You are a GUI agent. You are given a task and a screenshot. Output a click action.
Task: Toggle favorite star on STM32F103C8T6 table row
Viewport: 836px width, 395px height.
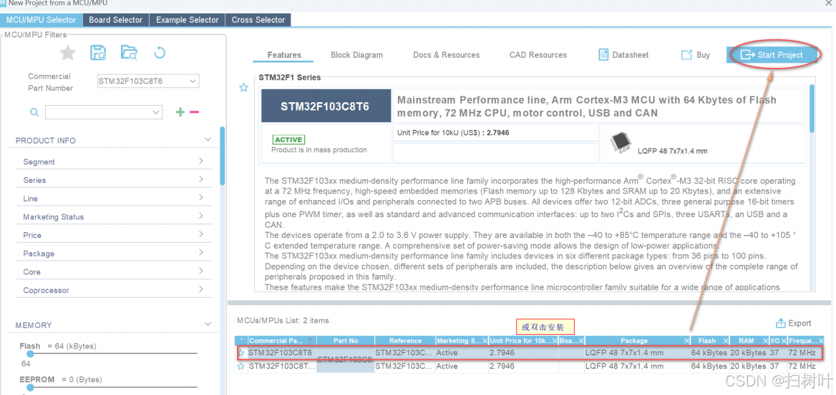pos(241,352)
